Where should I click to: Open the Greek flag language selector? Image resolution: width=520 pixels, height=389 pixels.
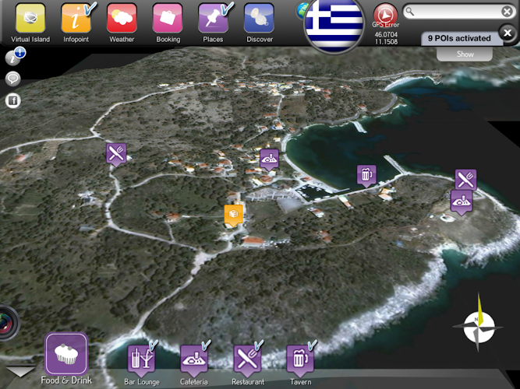pos(334,23)
